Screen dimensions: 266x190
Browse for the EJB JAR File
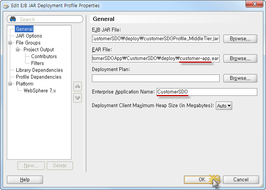point(240,39)
